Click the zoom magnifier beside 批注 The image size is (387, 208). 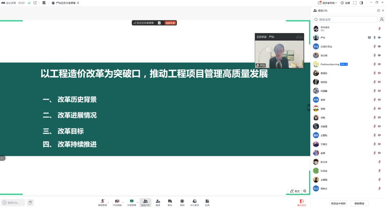[305, 191]
